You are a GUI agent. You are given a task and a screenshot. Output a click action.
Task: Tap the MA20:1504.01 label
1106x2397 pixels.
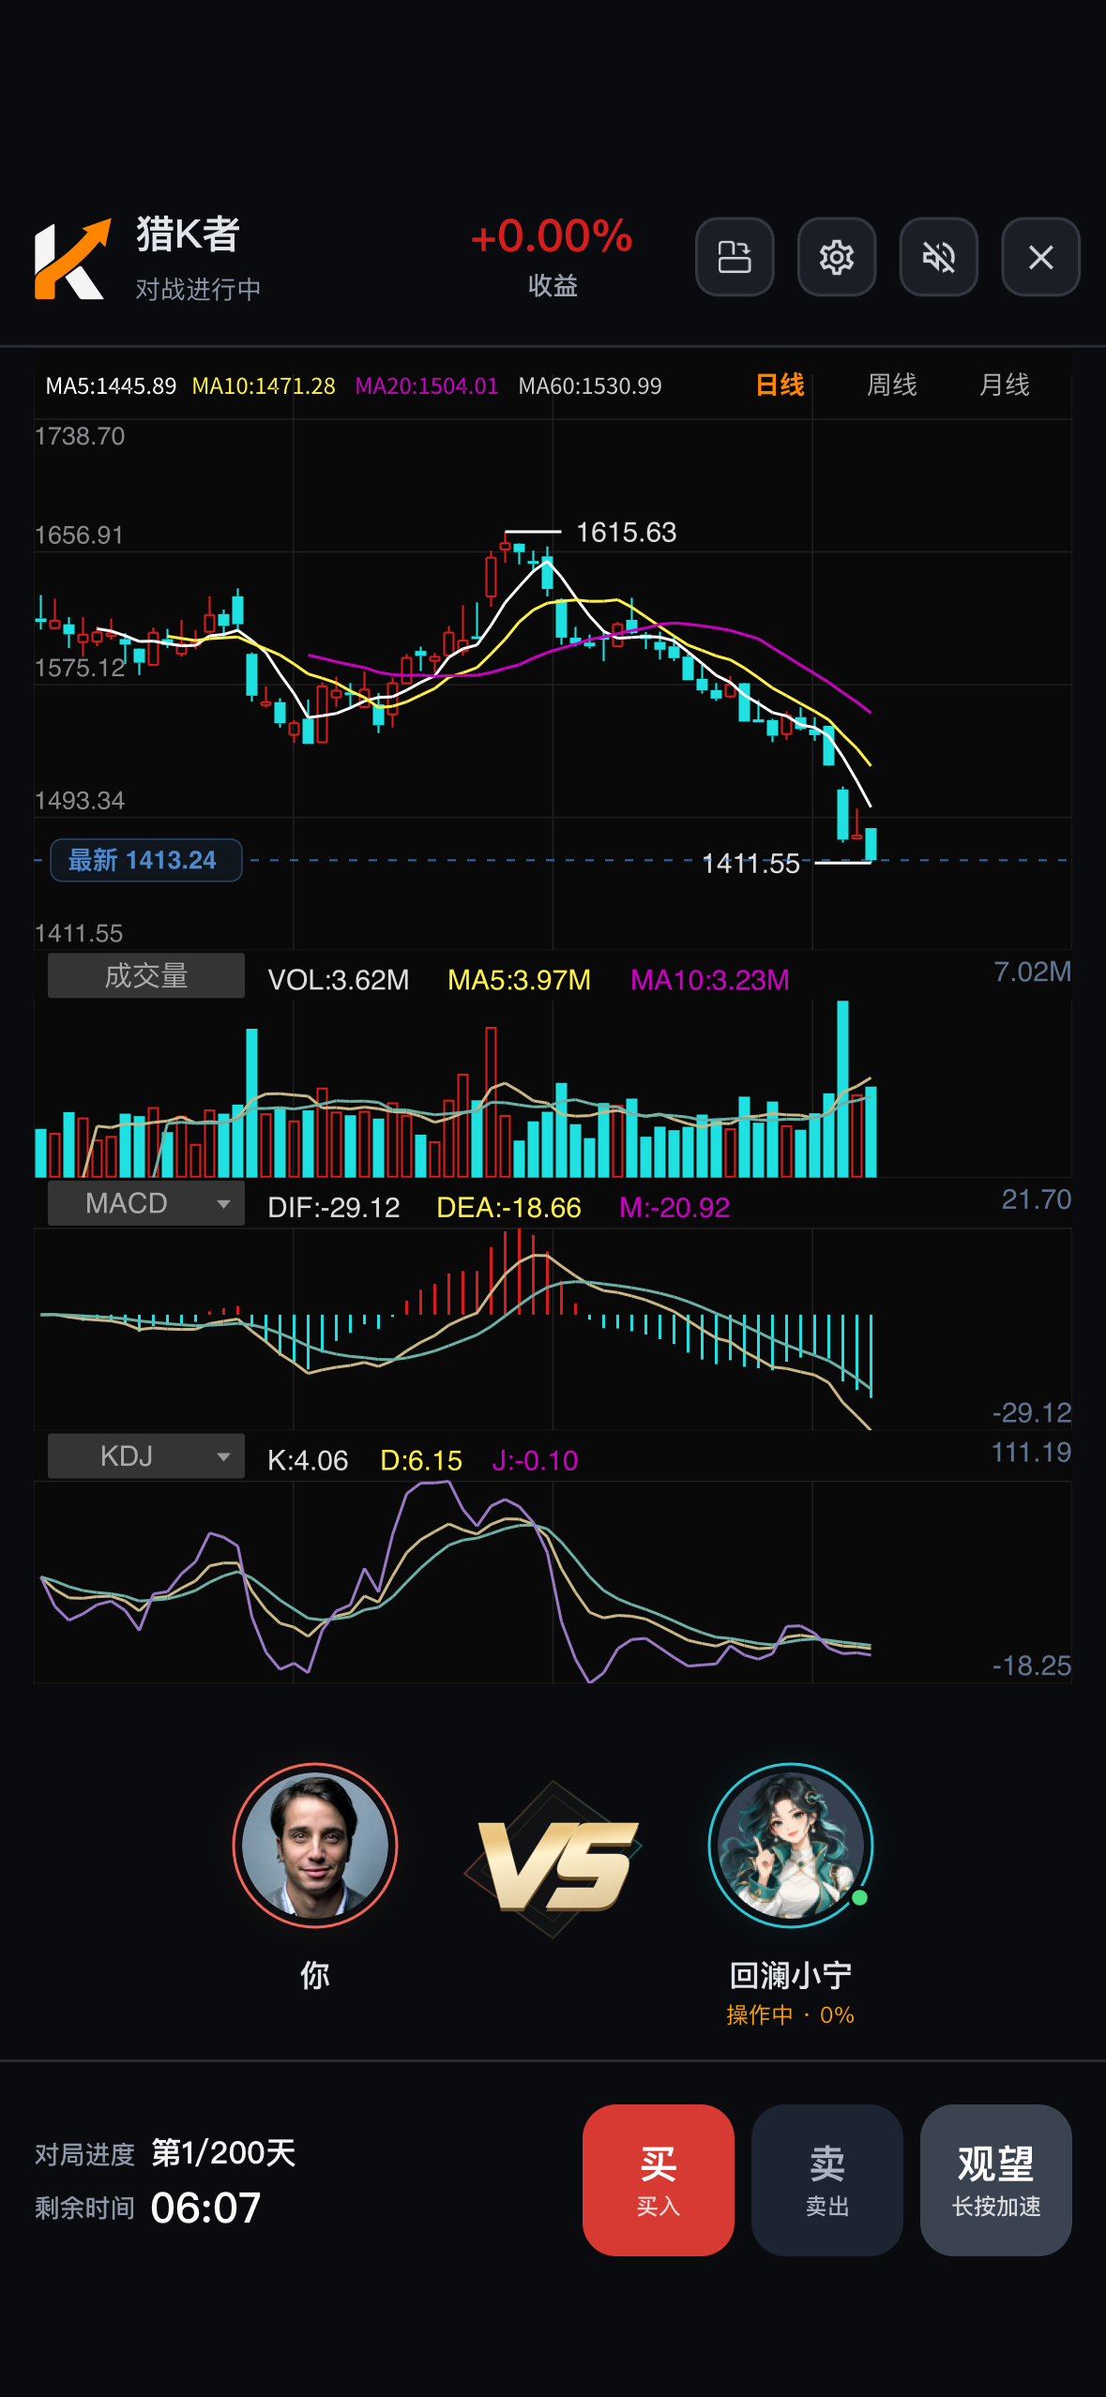427,386
